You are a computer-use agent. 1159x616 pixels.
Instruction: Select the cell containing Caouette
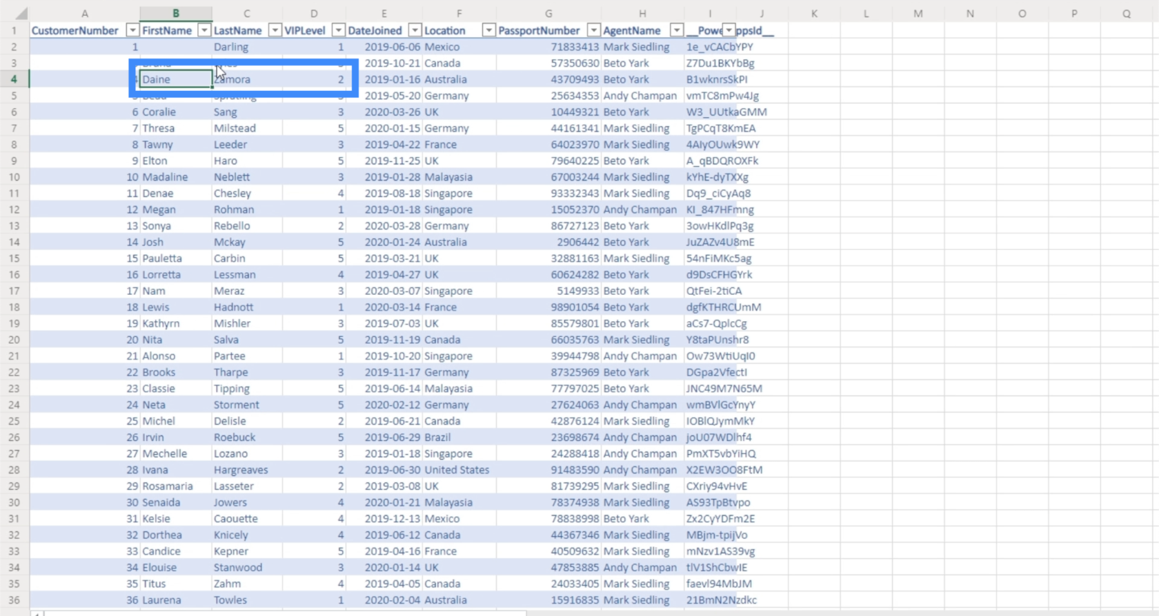click(x=247, y=519)
